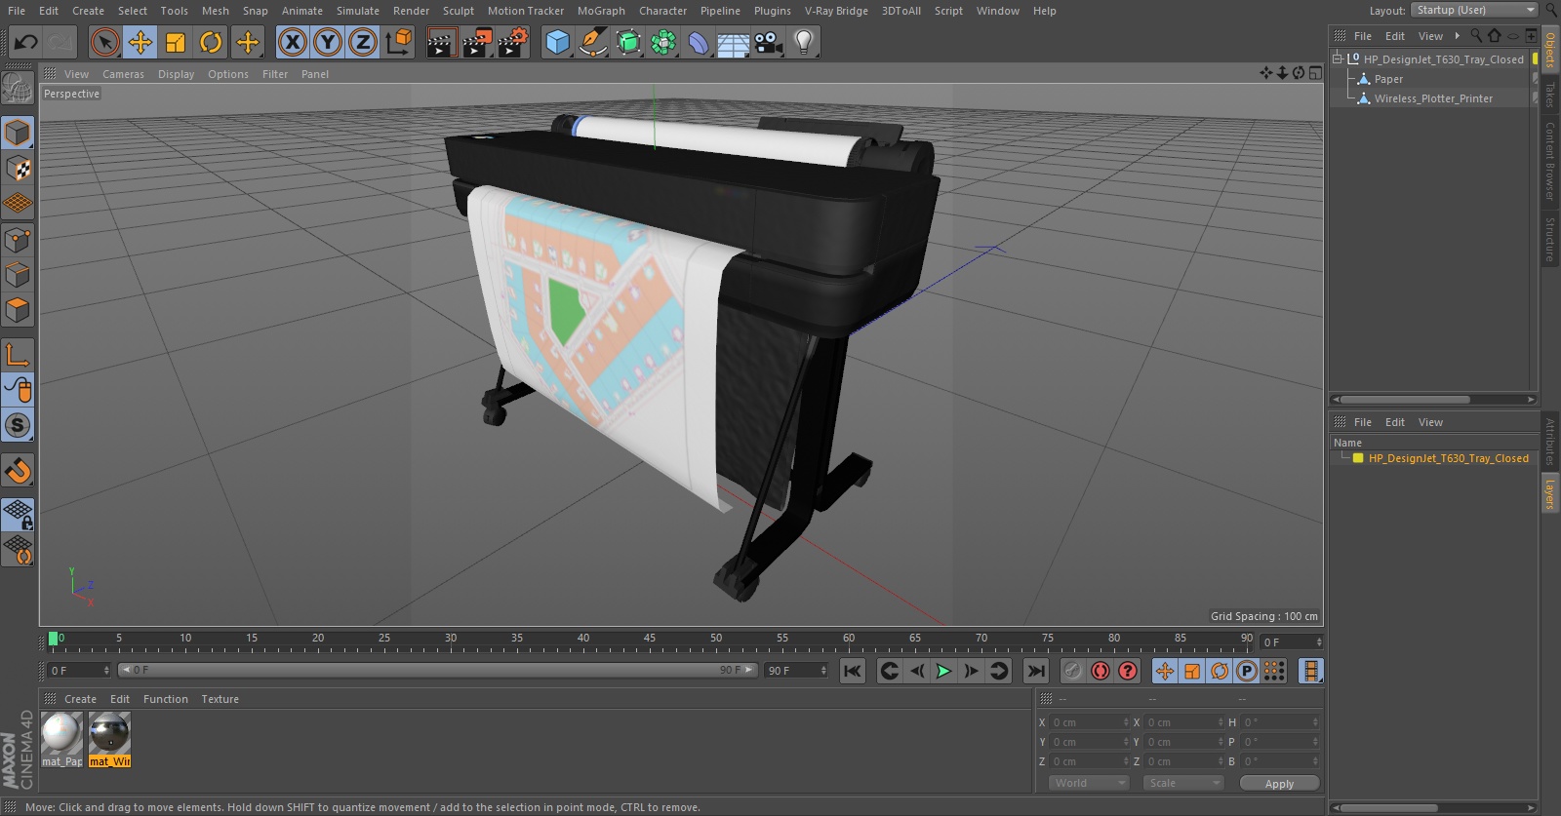
Task: Activate the Move tool
Action: pos(140,42)
